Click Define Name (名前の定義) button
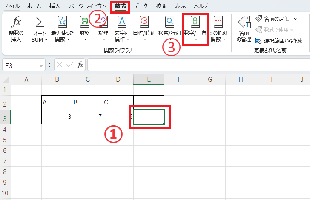The image size is (310, 200). 272,19
